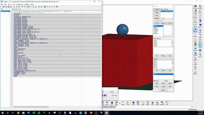The width and height of the screenshot is (204, 115).
Task: Click the Info button in Binout panel
Action: (170, 87)
